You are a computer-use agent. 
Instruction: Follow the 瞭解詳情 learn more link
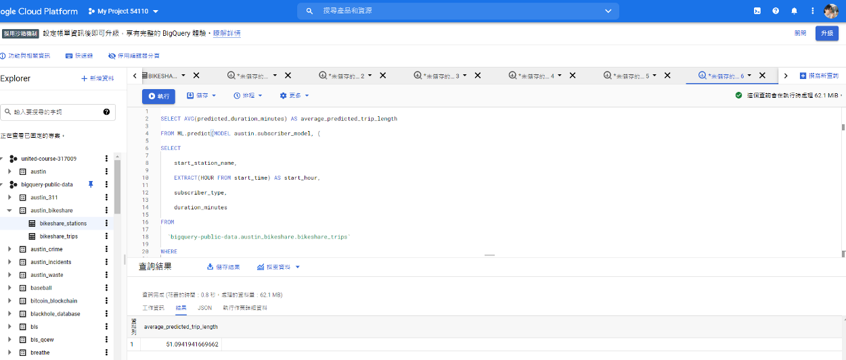click(x=227, y=33)
